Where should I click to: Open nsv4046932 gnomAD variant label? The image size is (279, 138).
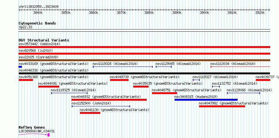pos(106,97)
